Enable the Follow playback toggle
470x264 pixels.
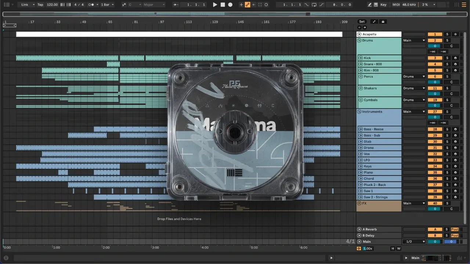(x=176, y=5)
